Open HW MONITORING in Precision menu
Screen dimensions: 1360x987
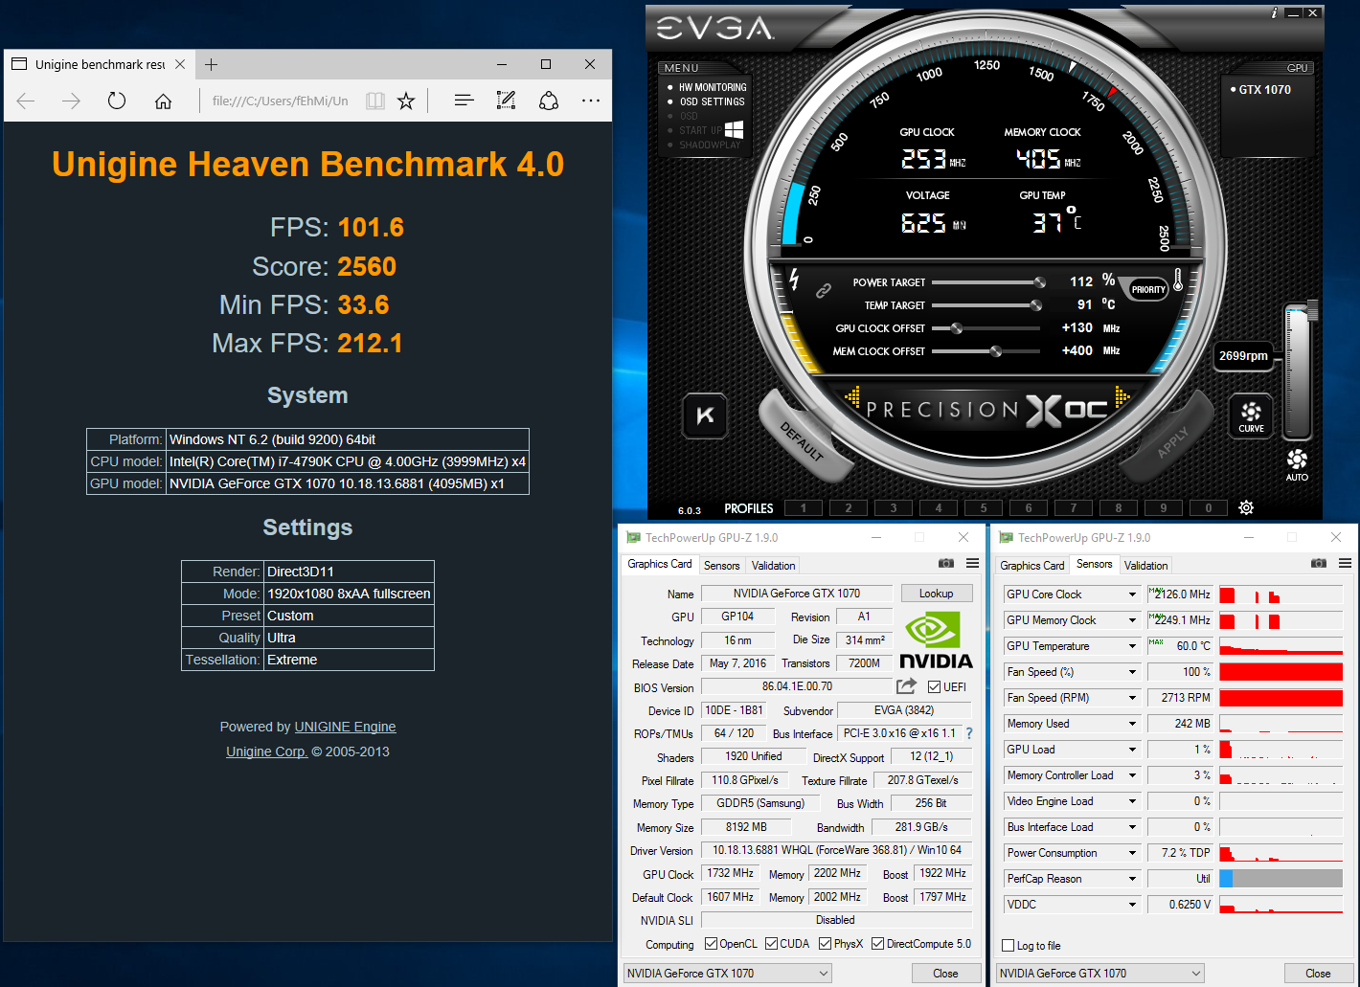click(714, 87)
